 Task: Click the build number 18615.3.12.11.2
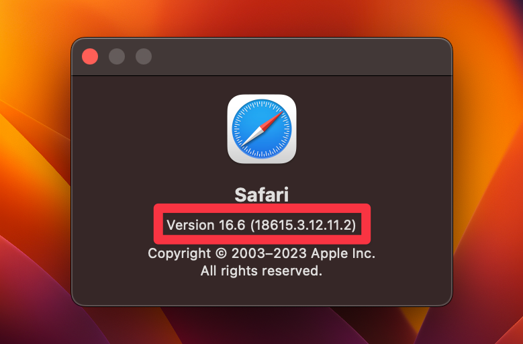point(303,225)
